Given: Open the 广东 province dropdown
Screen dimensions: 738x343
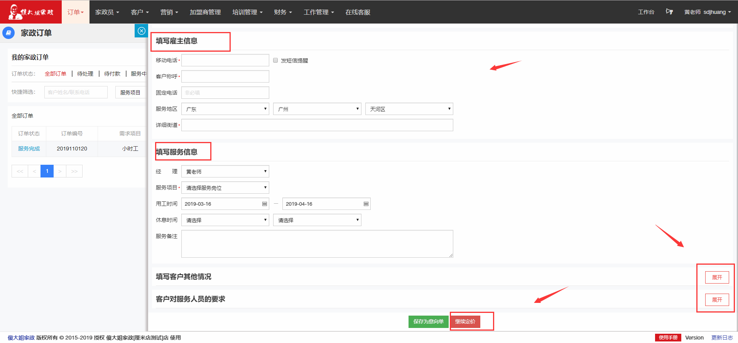Looking at the screenshot, I should pyautogui.click(x=225, y=109).
